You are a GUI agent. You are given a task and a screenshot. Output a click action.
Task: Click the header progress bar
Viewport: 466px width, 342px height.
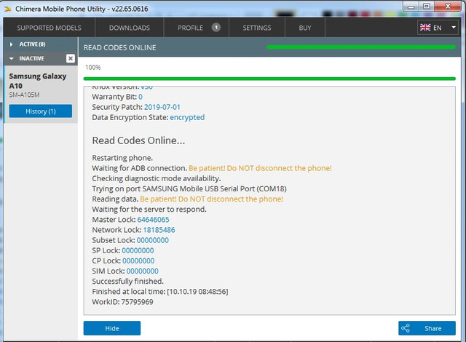tap(361, 47)
